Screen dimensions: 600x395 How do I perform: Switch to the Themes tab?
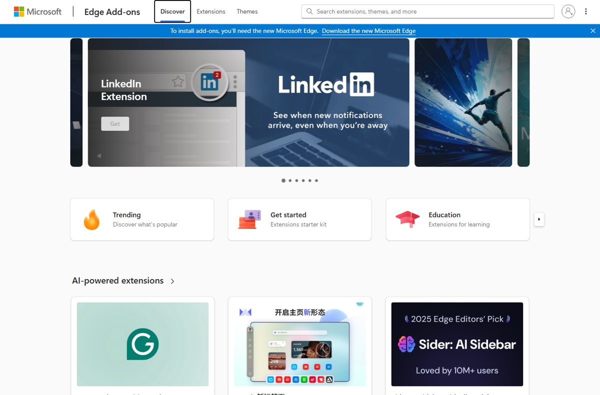(x=247, y=11)
